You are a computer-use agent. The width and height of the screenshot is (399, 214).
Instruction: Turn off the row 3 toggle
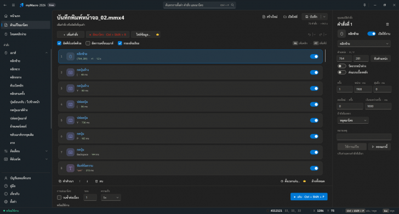click(314, 89)
